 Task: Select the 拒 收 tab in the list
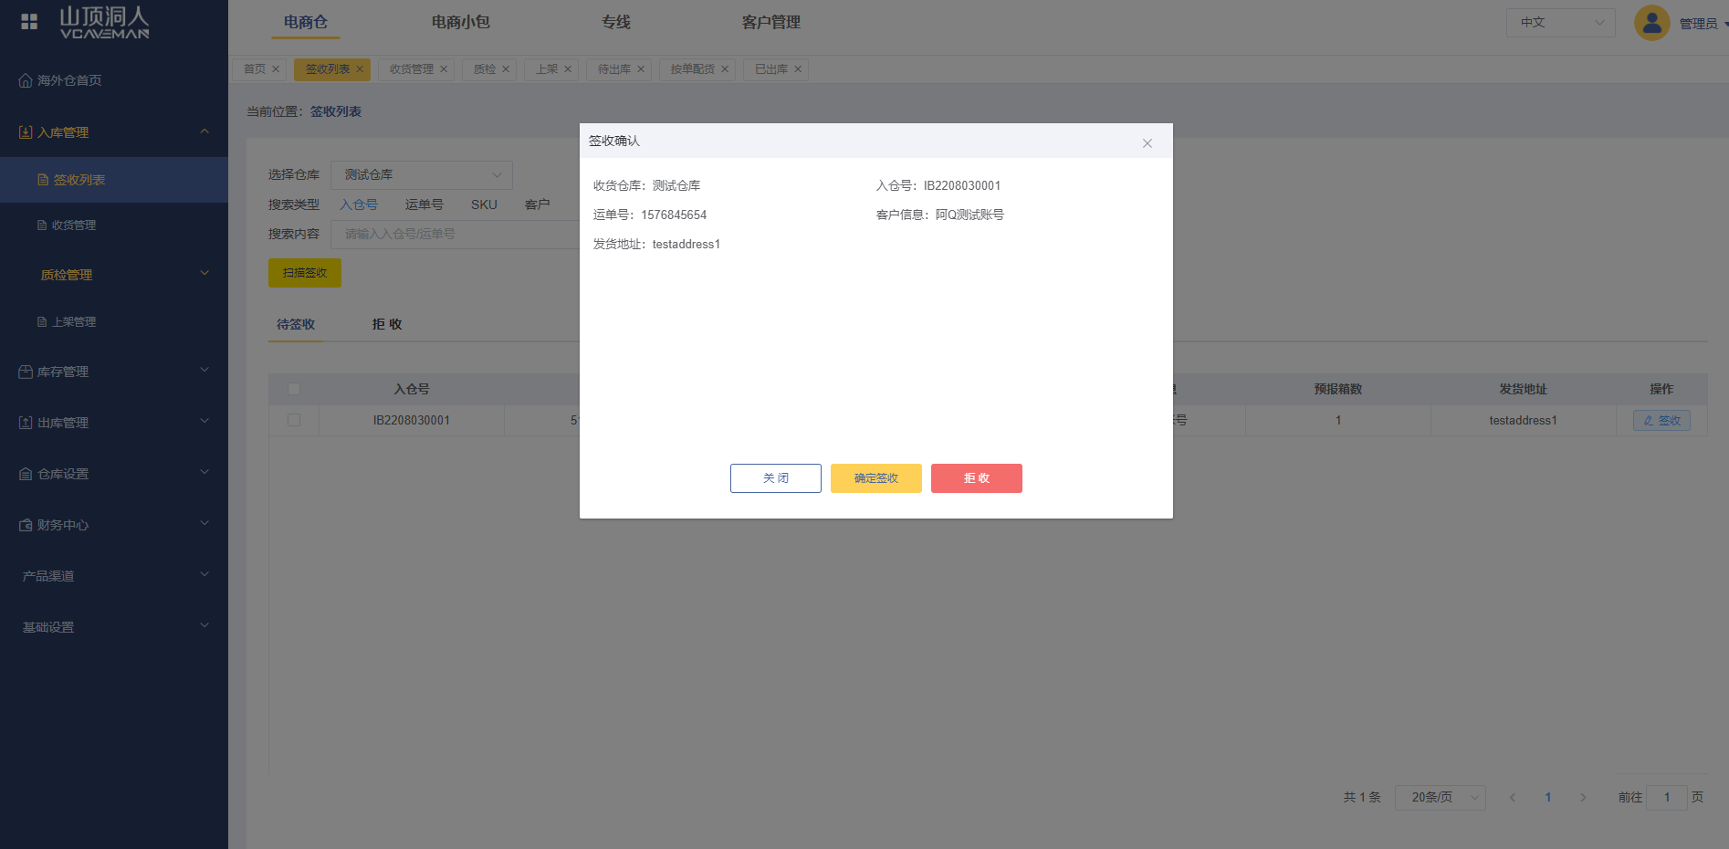(387, 324)
